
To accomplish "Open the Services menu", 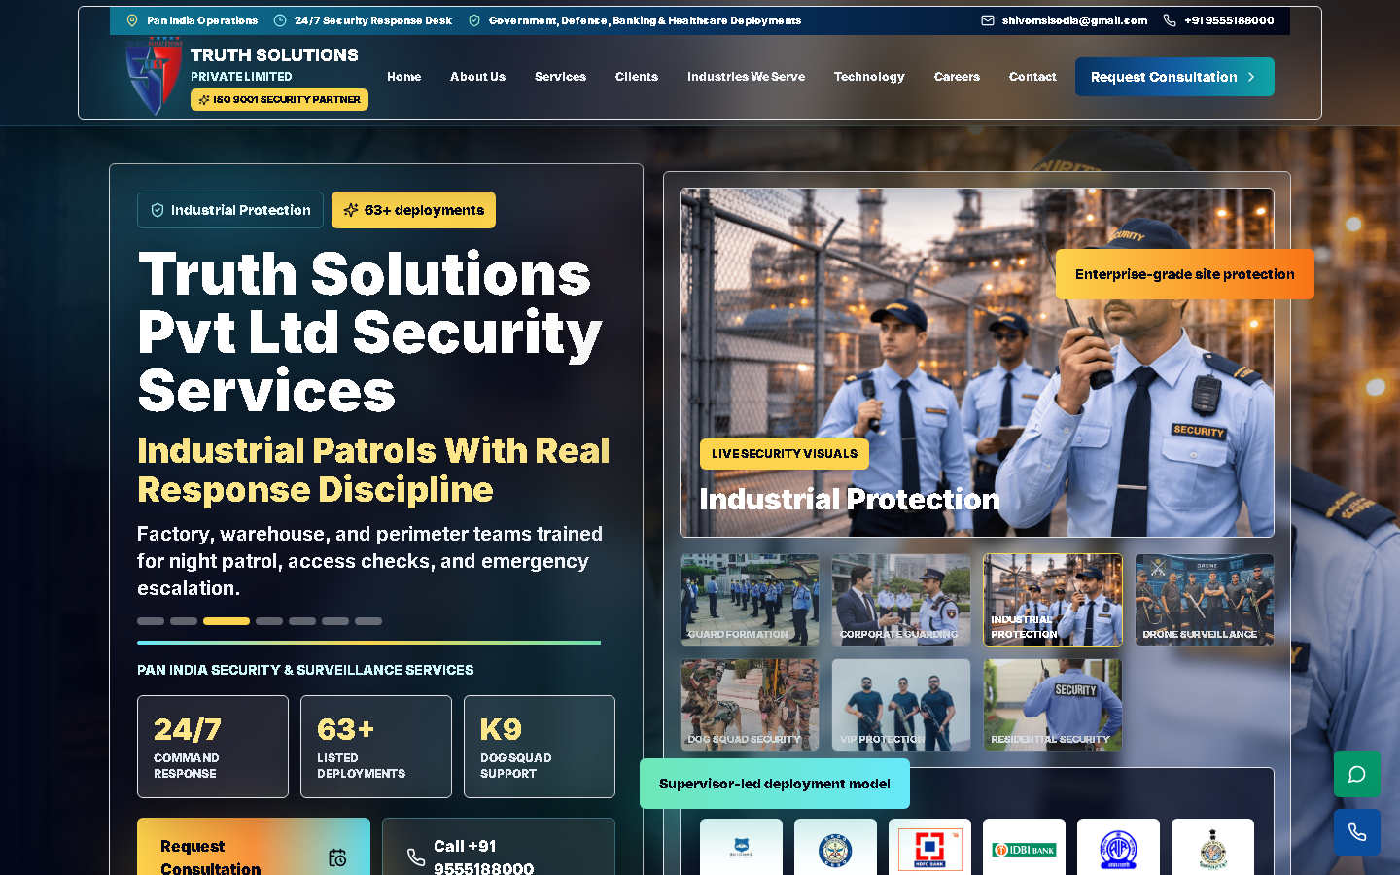I will coord(560,77).
